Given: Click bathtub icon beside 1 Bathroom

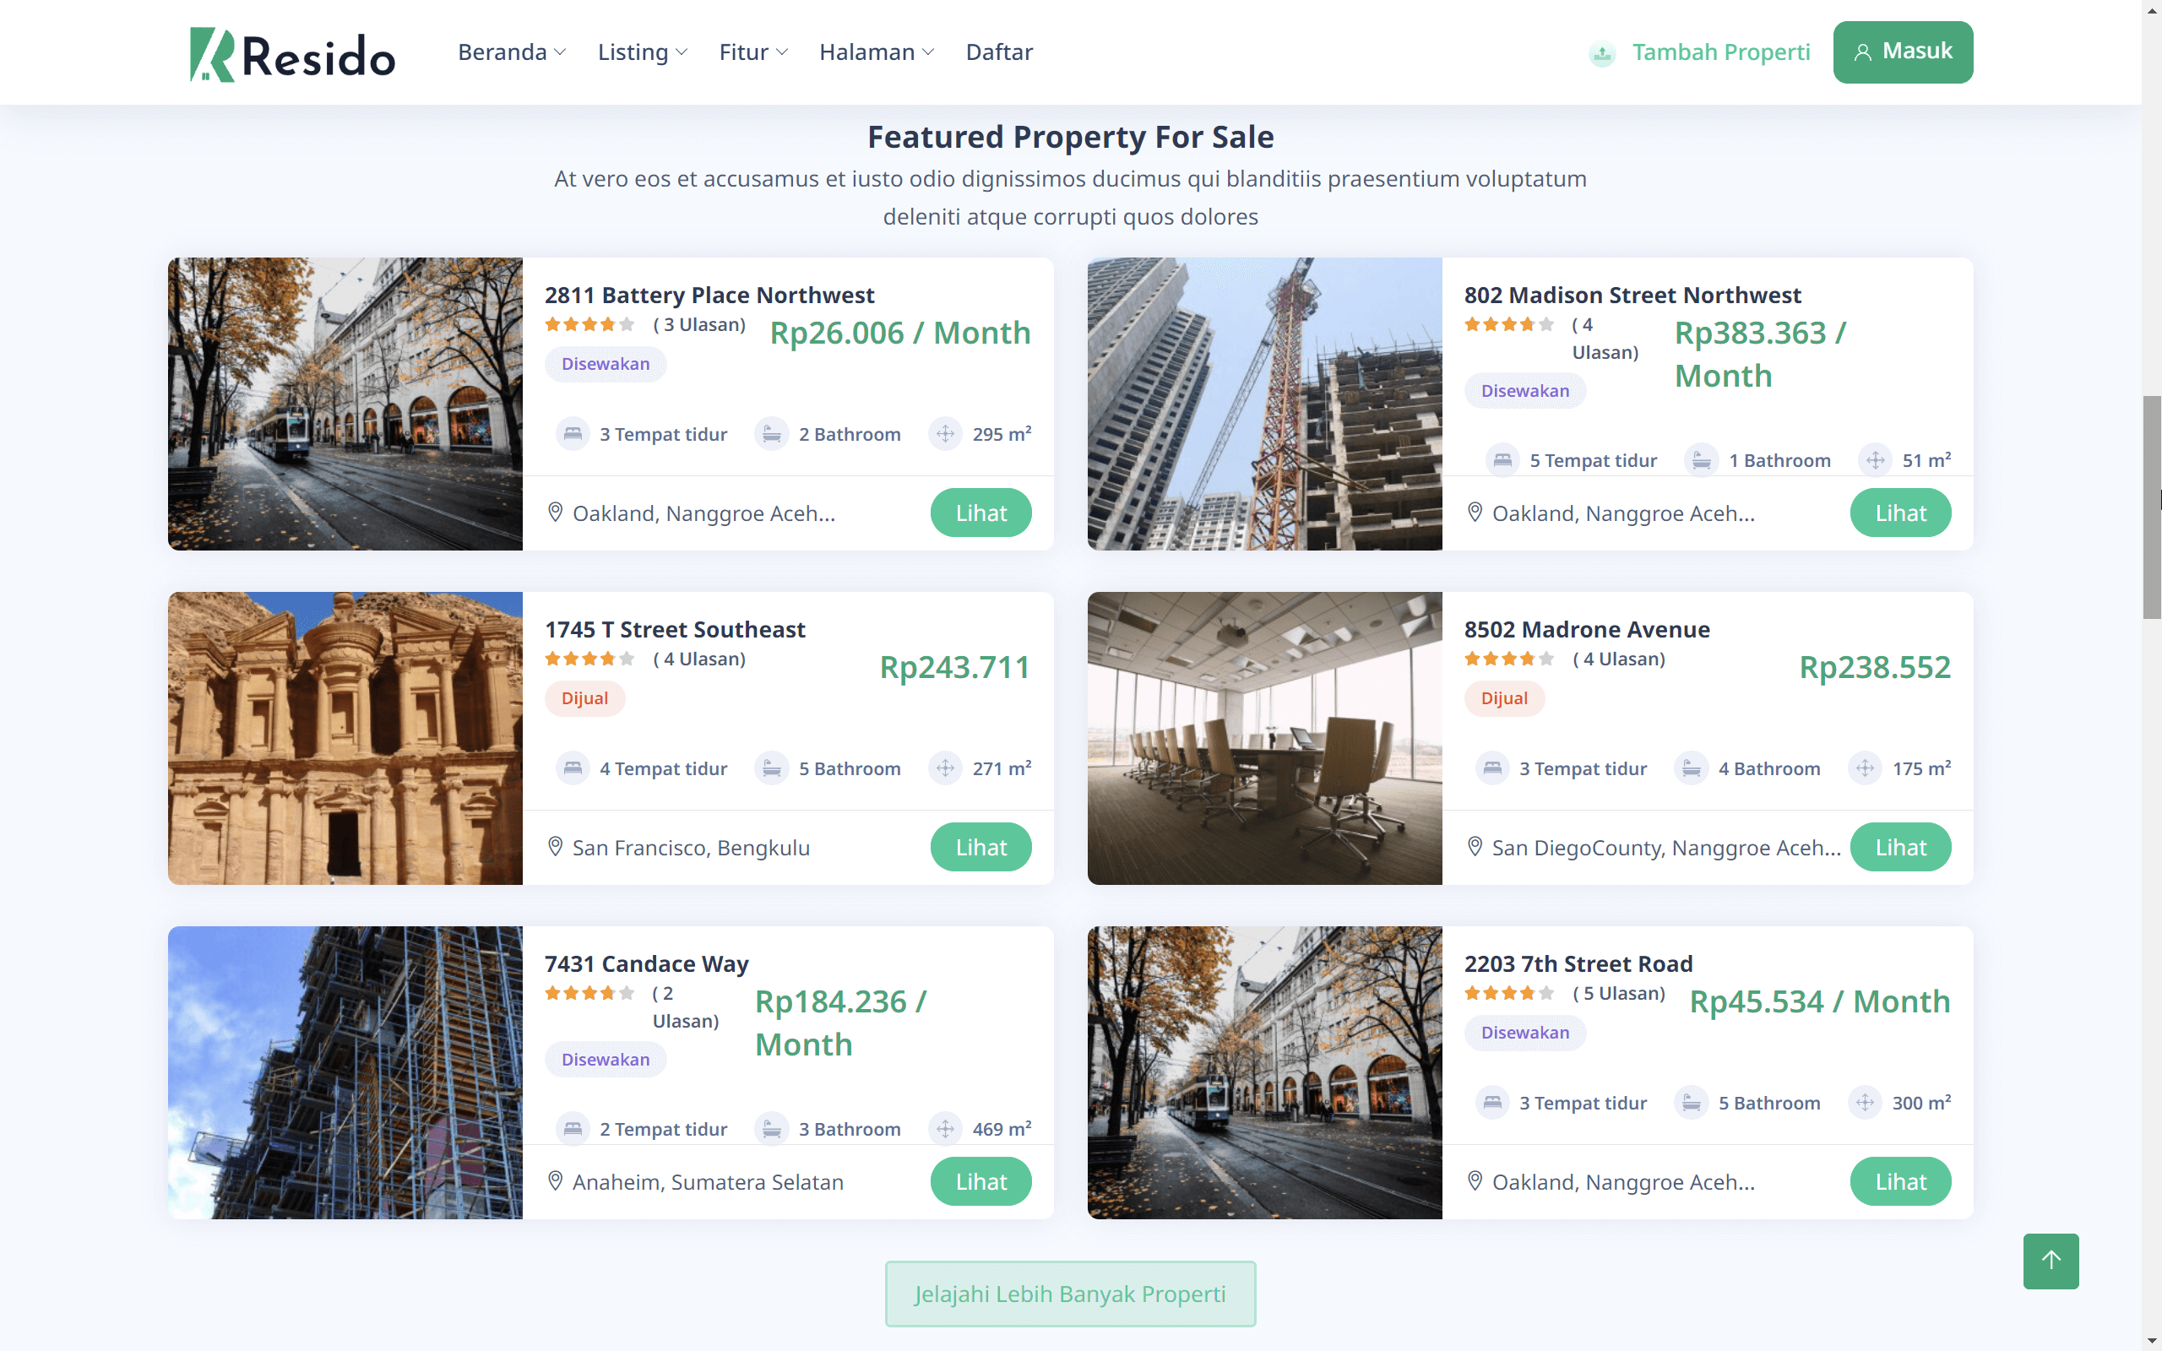Looking at the screenshot, I should [1702, 460].
